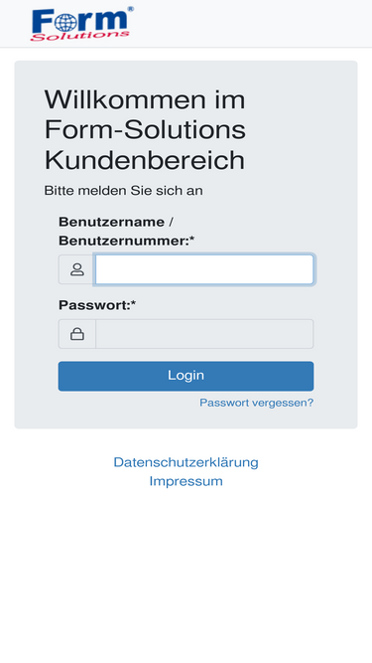Focus the Passwort input field
This screenshot has height=663, width=372.
click(x=204, y=334)
